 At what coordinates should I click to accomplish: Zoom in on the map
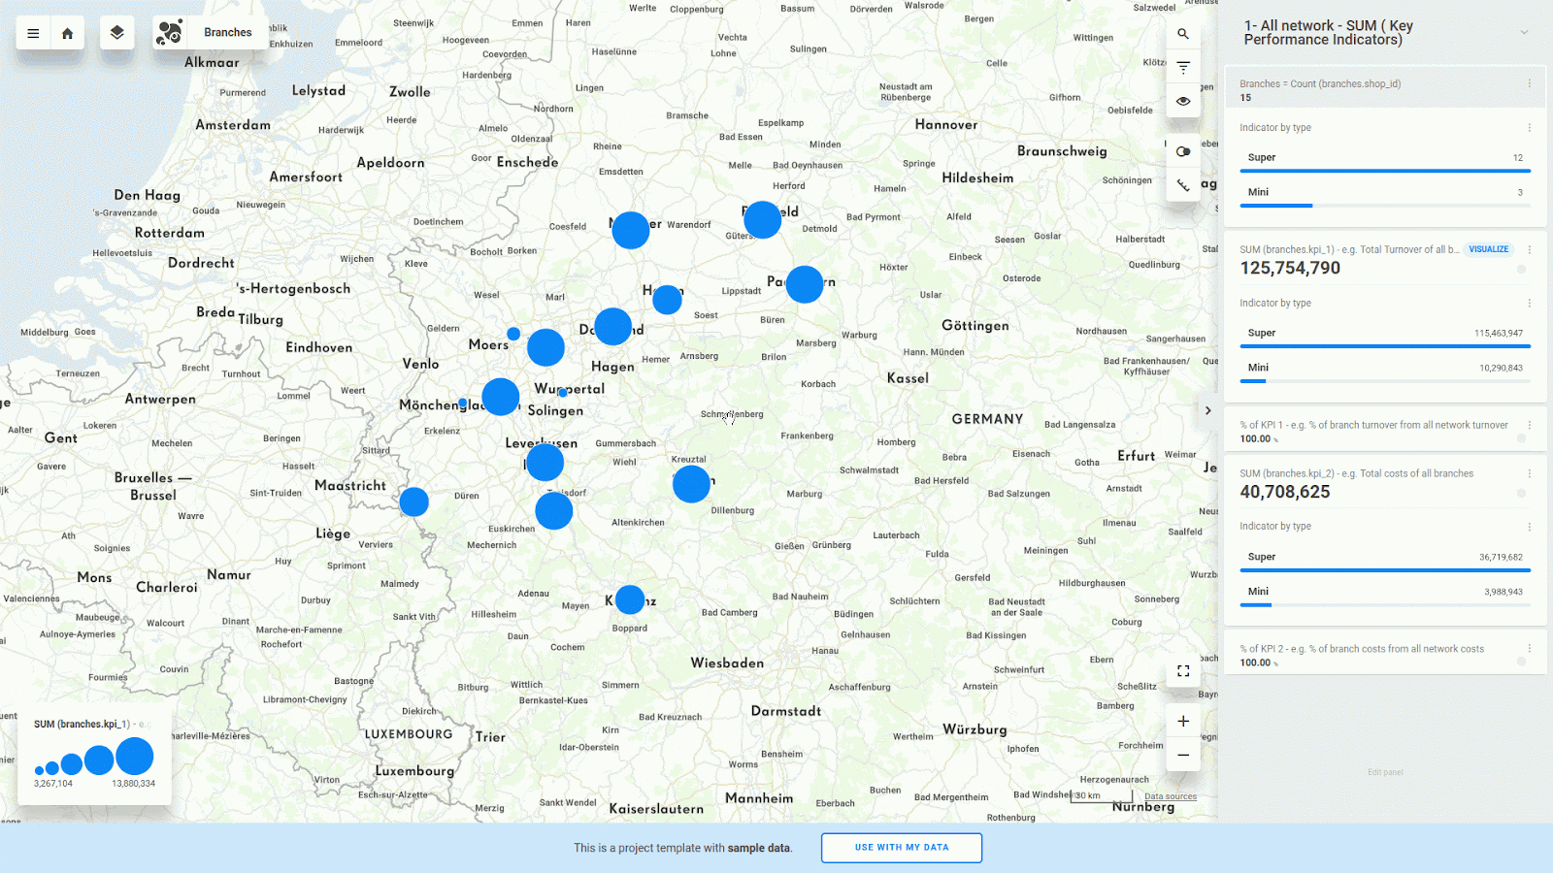(x=1183, y=722)
